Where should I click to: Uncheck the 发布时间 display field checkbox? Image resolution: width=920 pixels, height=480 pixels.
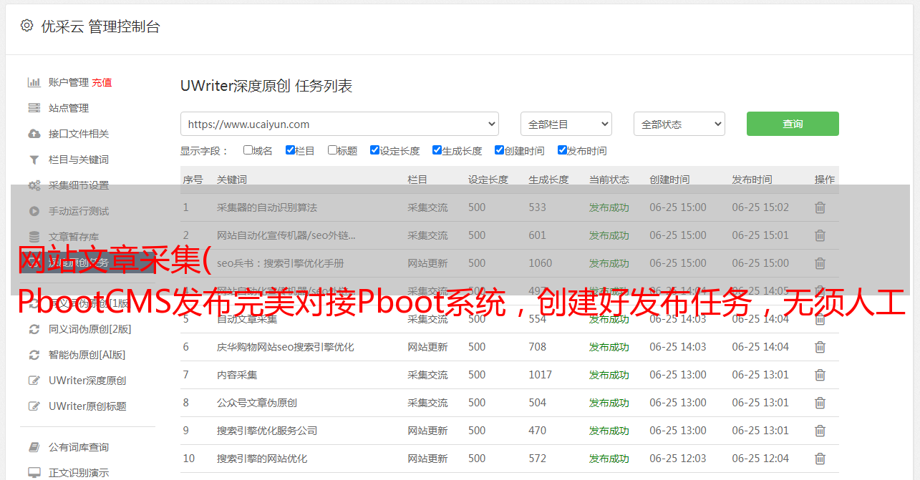[562, 150]
